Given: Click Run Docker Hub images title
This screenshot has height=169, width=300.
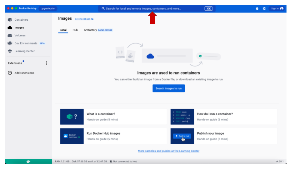Looking at the screenshot, I should tap(103, 133).
